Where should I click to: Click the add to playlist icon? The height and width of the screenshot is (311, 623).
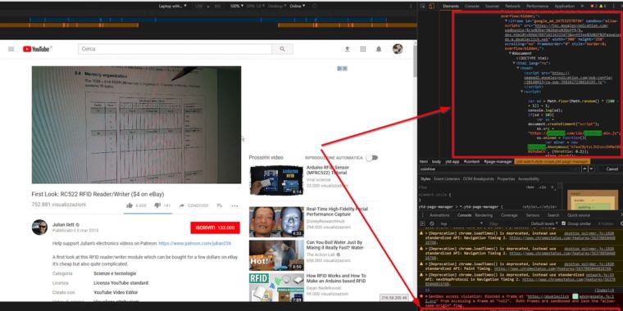click(x=220, y=205)
